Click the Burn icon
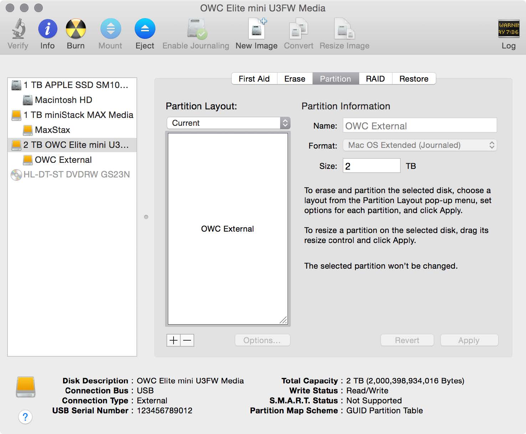 (x=75, y=32)
